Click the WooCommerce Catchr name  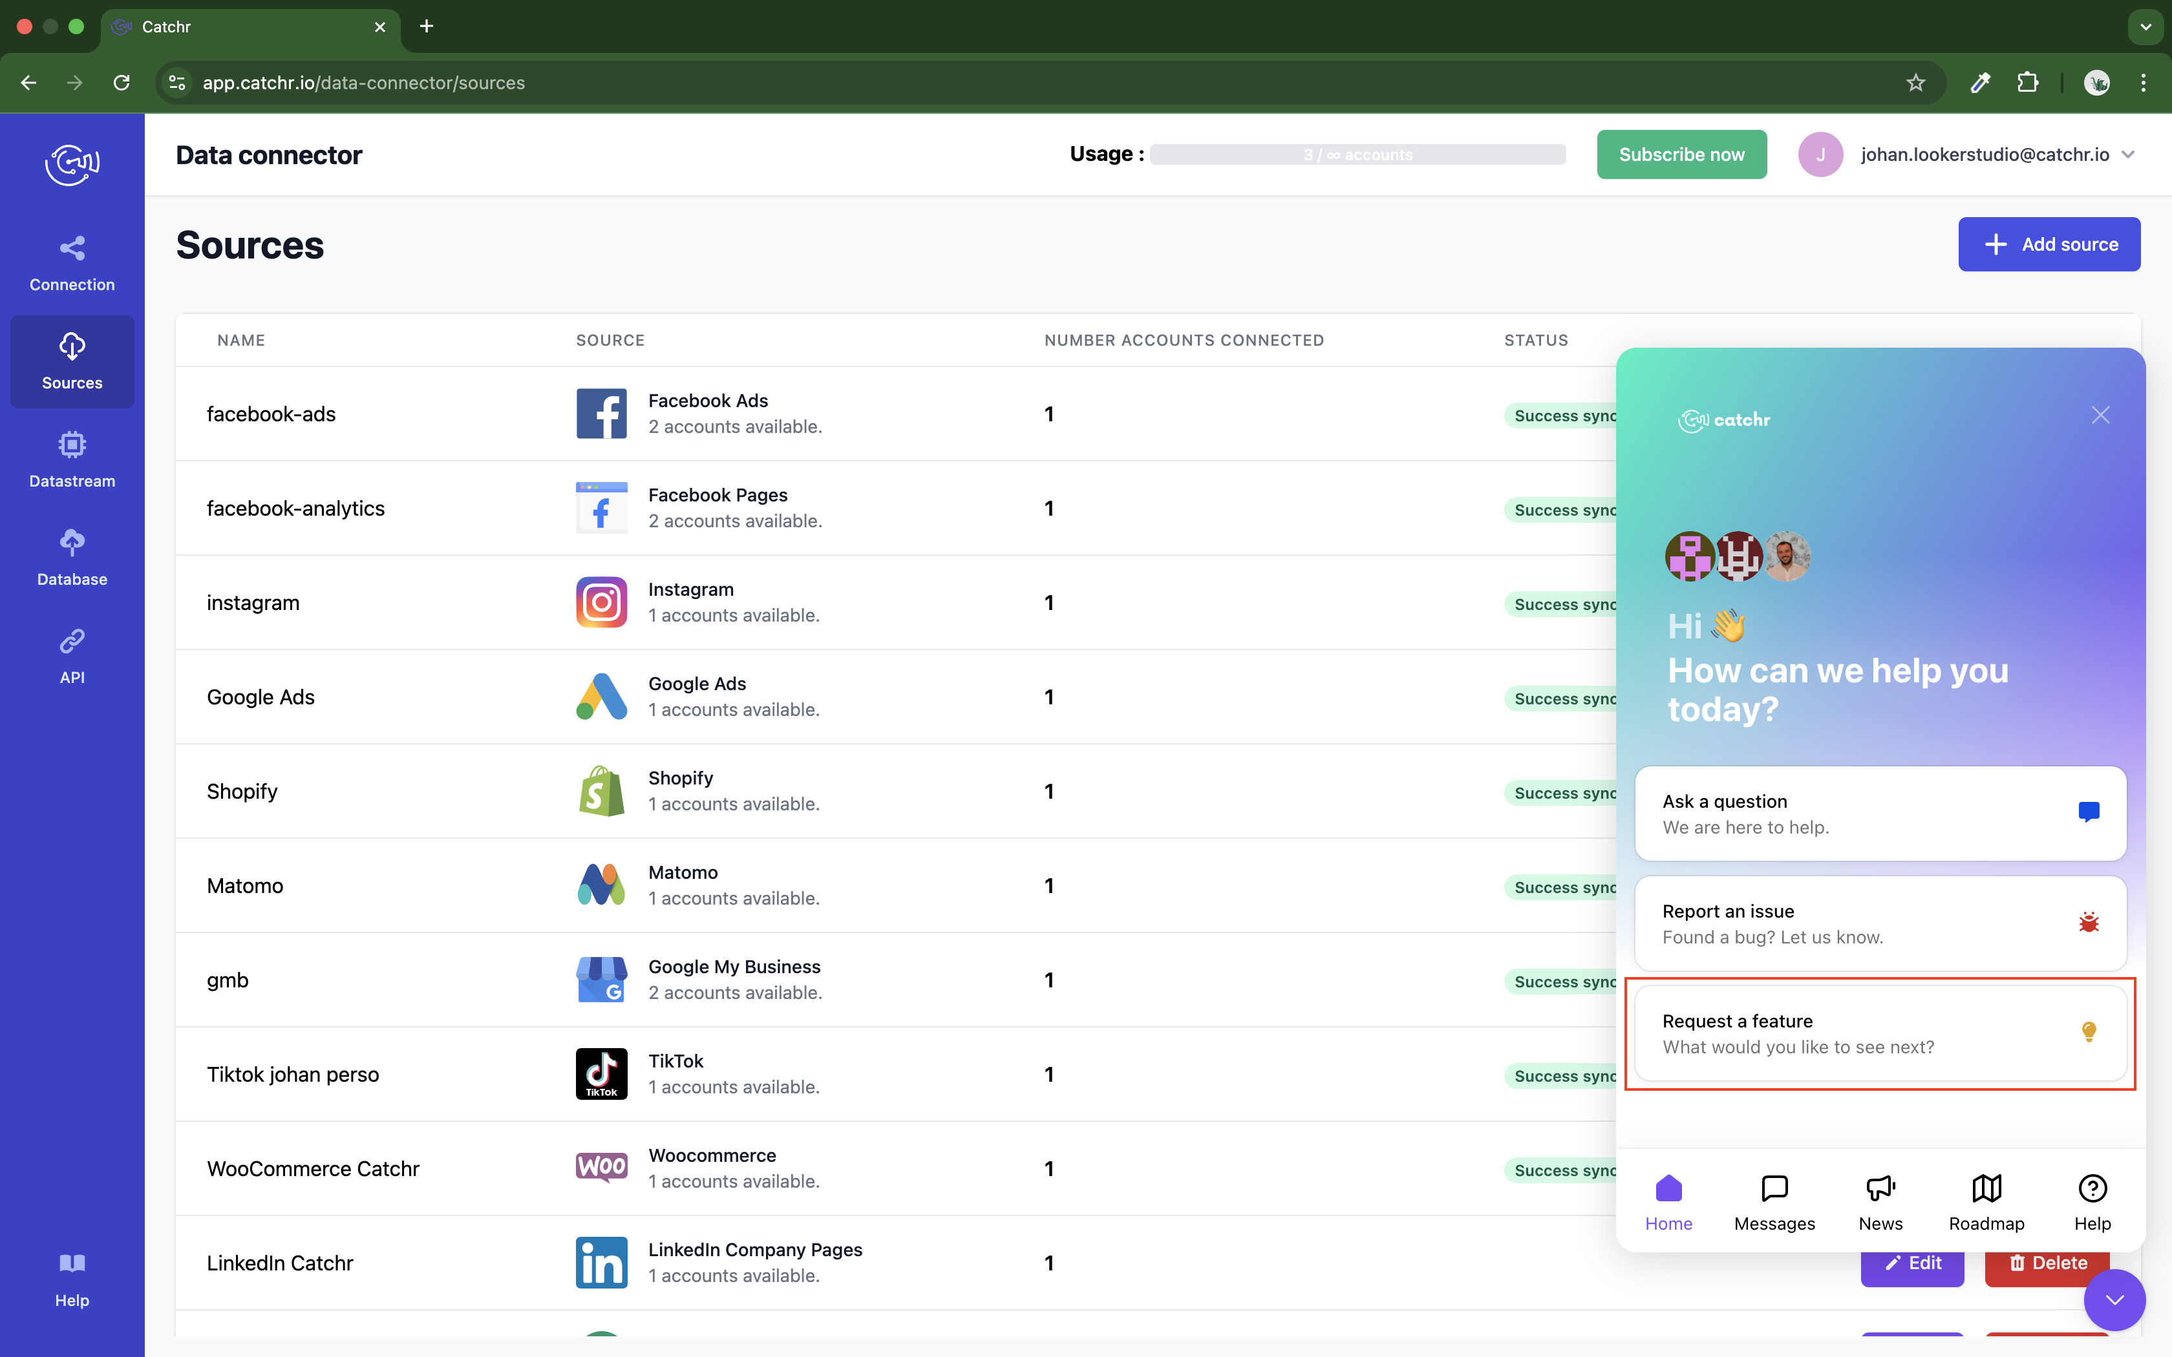(312, 1168)
